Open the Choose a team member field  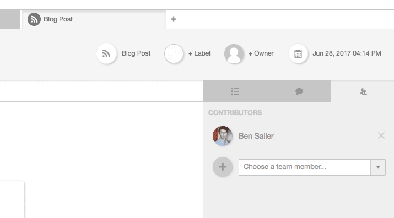tap(305, 167)
